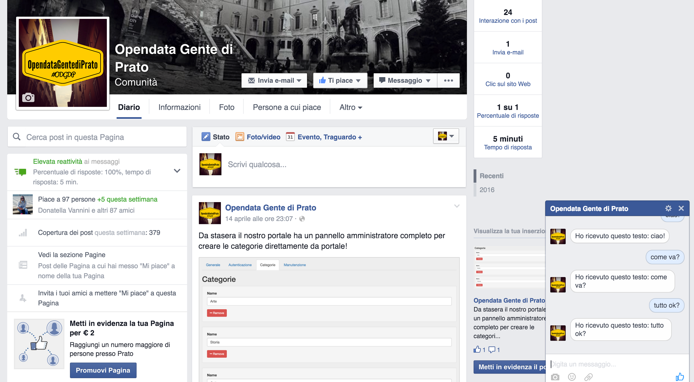Open the Foto/video post option
694x382 pixels.
[x=258, y=137]
